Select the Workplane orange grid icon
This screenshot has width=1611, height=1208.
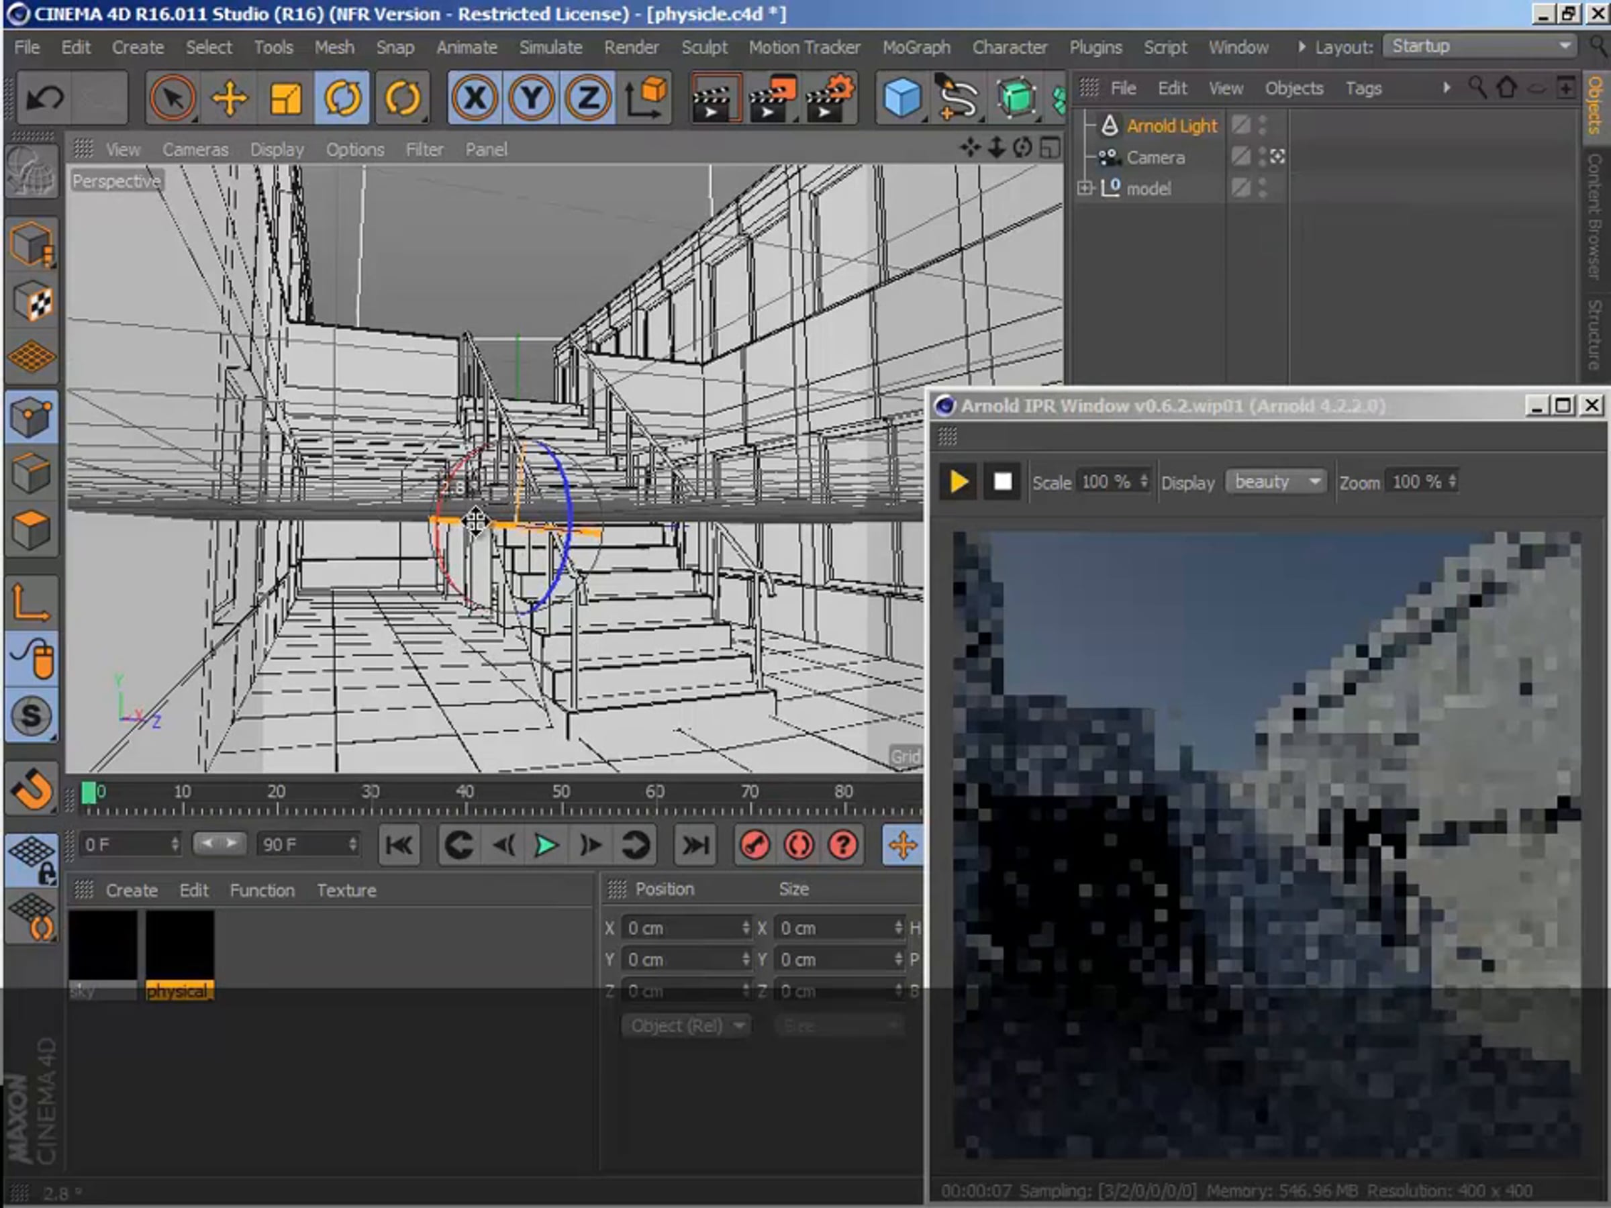(32, 357)
